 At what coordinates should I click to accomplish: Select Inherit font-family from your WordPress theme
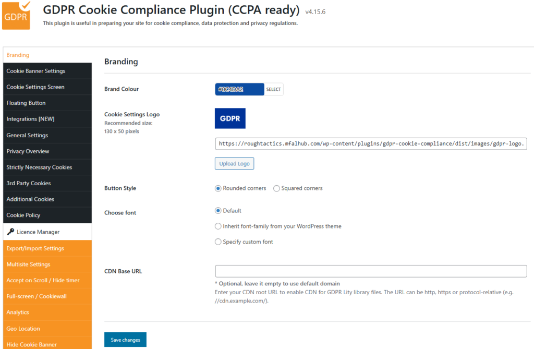pos(218,226)
